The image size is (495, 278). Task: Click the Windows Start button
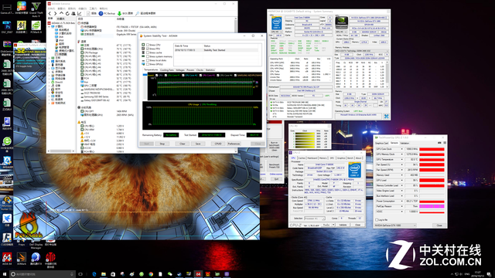(5, 274)
